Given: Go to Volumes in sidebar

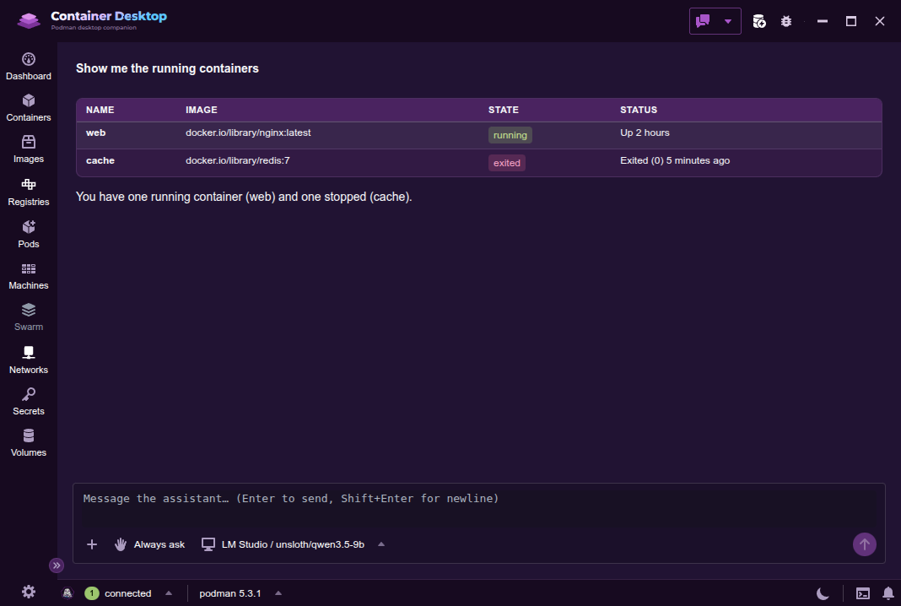Looking at the screenshot, I should pos(28,443).
